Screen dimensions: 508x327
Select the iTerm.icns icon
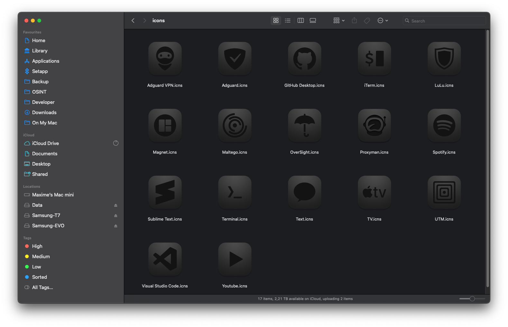click(374, 59)
